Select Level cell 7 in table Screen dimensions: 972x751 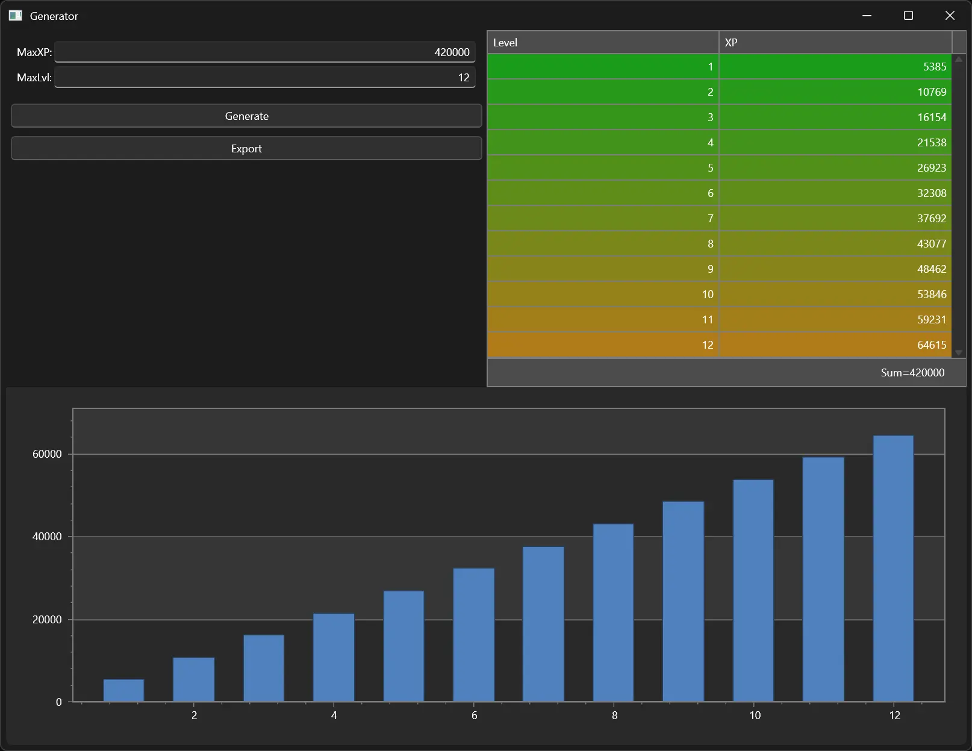click(x=603, y=219)
